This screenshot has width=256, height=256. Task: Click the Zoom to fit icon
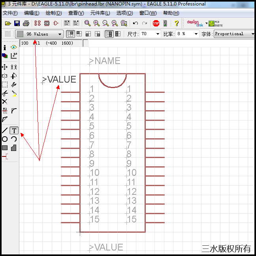click(88, 23)
